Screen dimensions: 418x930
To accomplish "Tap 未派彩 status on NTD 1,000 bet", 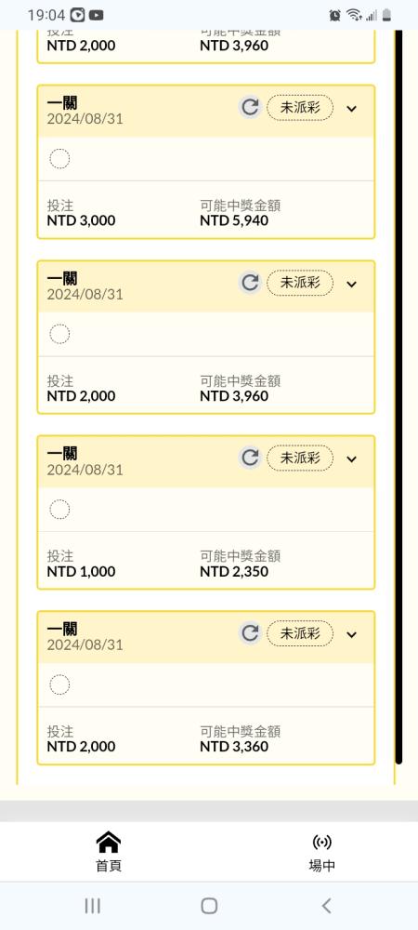I will pos(300,458).
